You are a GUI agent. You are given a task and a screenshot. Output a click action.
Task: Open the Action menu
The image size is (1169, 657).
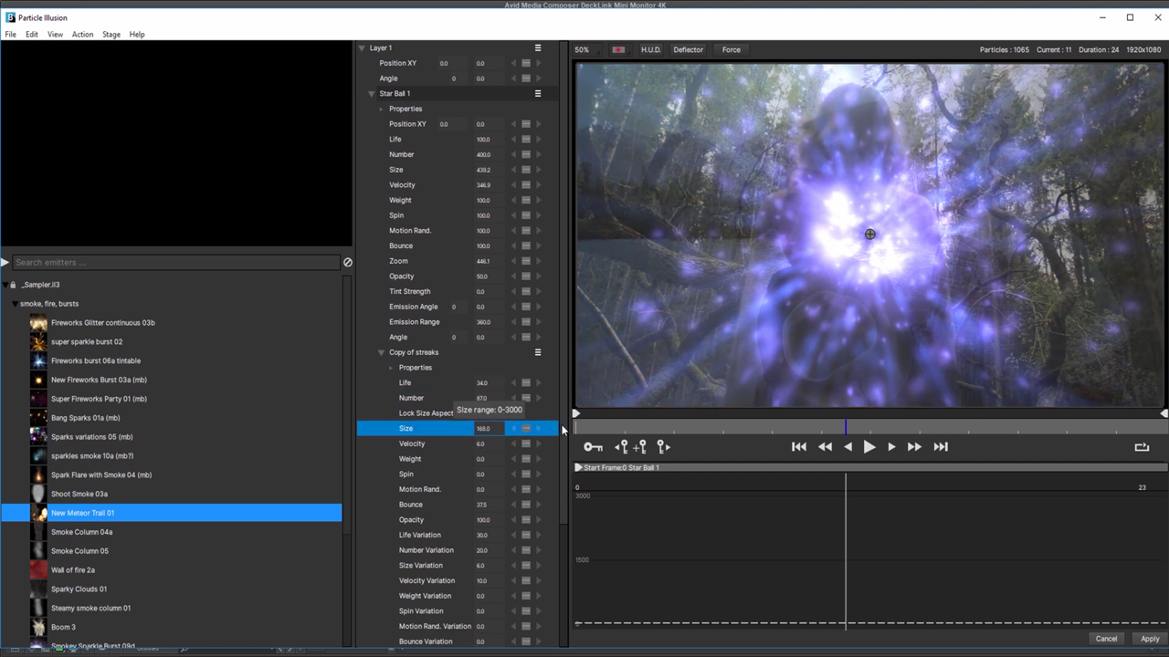82,35
